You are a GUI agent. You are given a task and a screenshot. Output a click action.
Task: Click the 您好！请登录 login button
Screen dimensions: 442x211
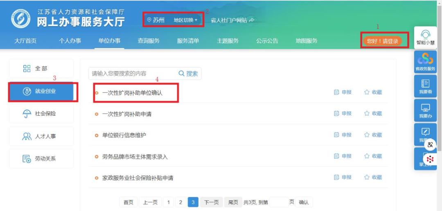(x=382, y=41)
